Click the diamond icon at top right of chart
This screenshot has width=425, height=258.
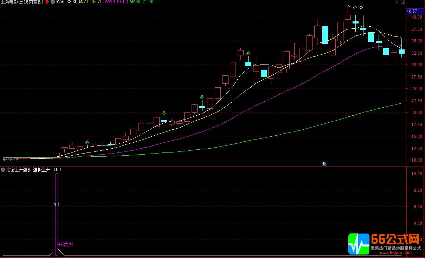(397, 2)
